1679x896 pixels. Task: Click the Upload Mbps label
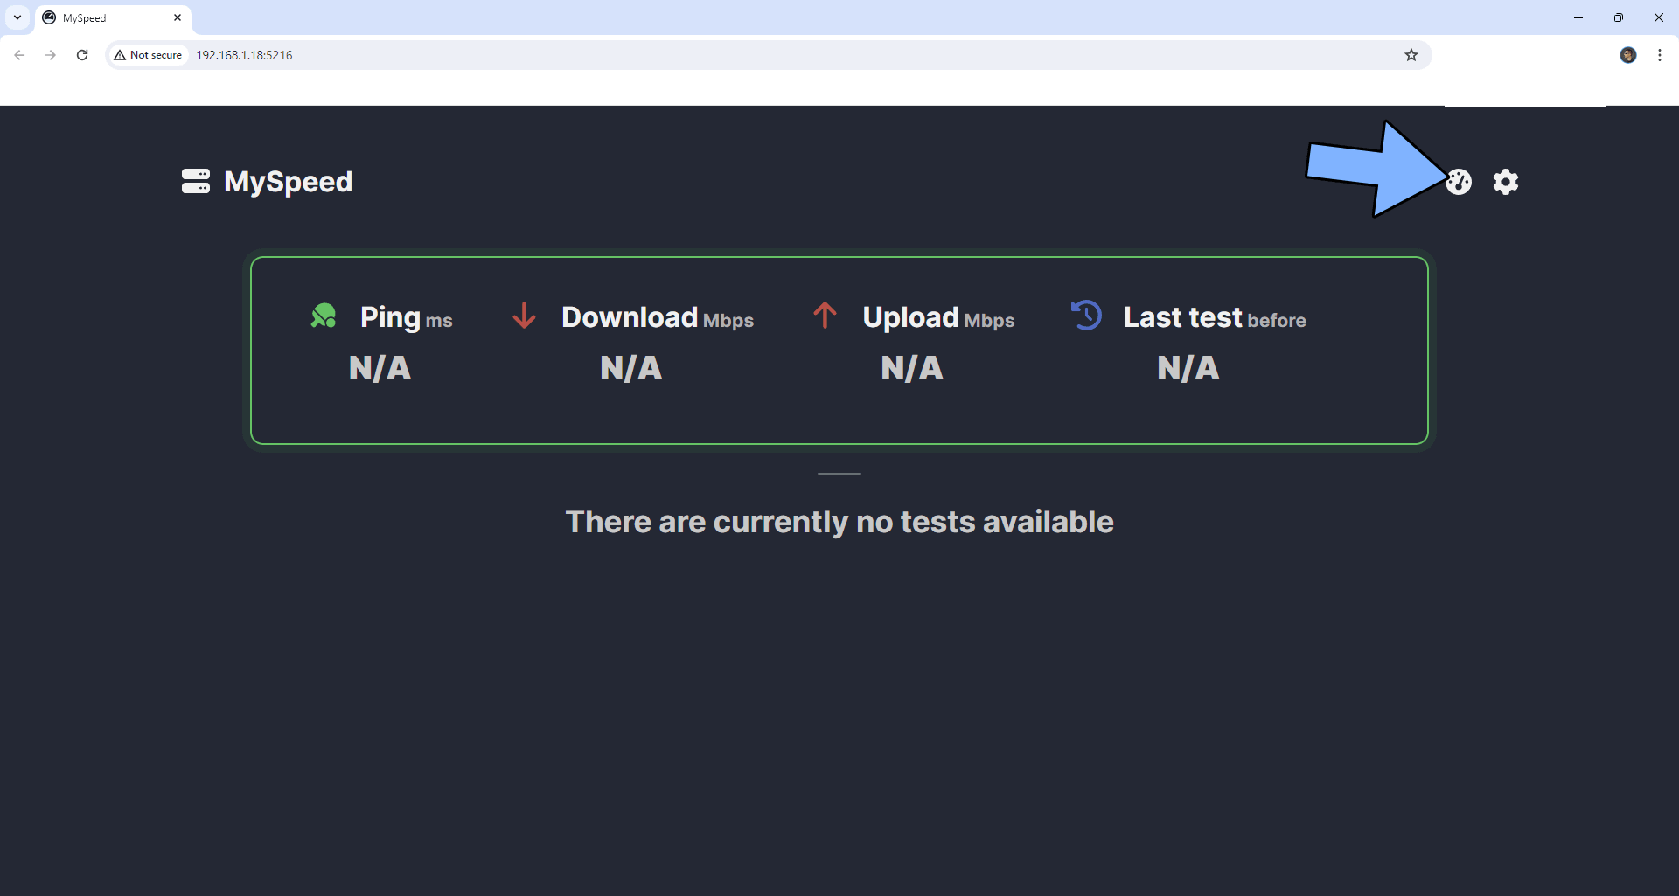[x=938, y=317]
